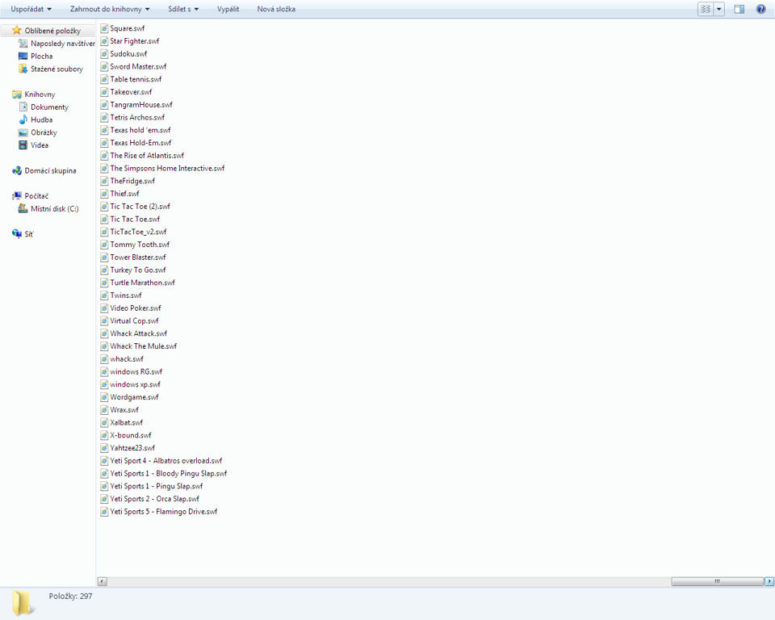Click the Videa film icon
This screenshot has height=620, width=775.
[x=23, y=145]
